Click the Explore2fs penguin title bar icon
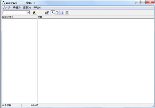 point(4,3)
